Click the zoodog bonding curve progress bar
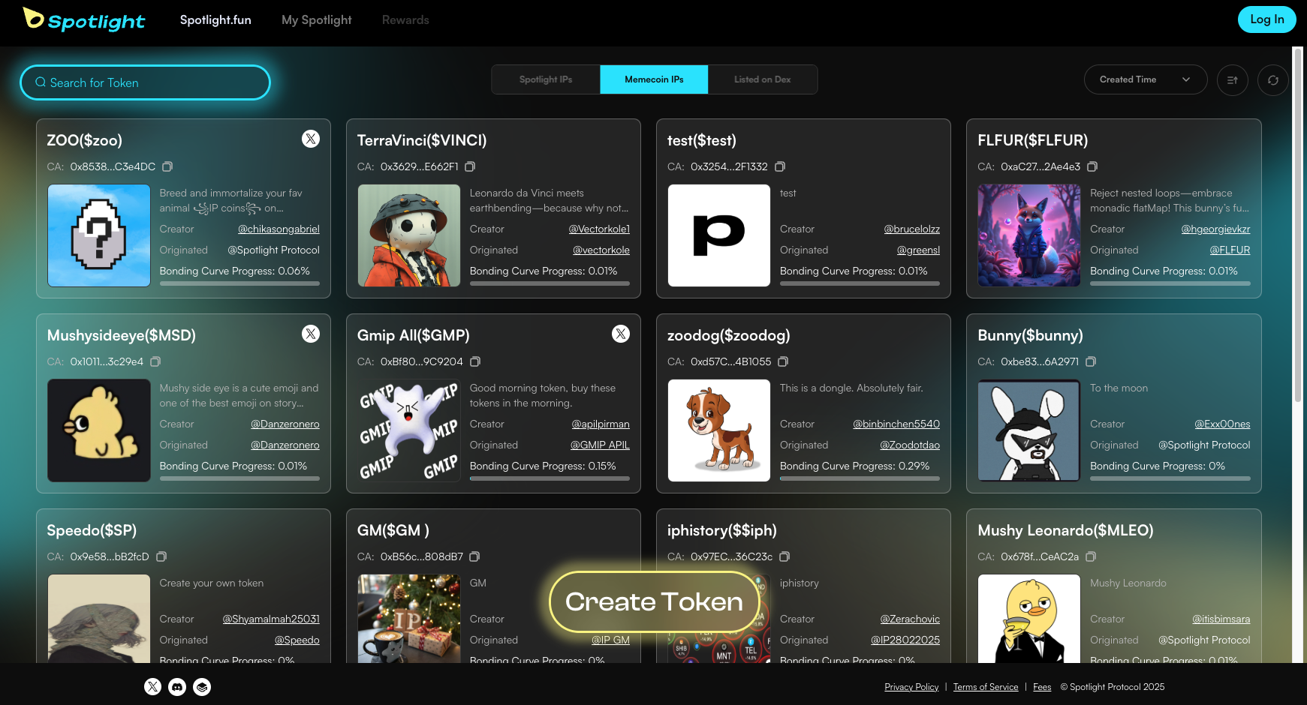1307x705 pixels. click(860, 478)
